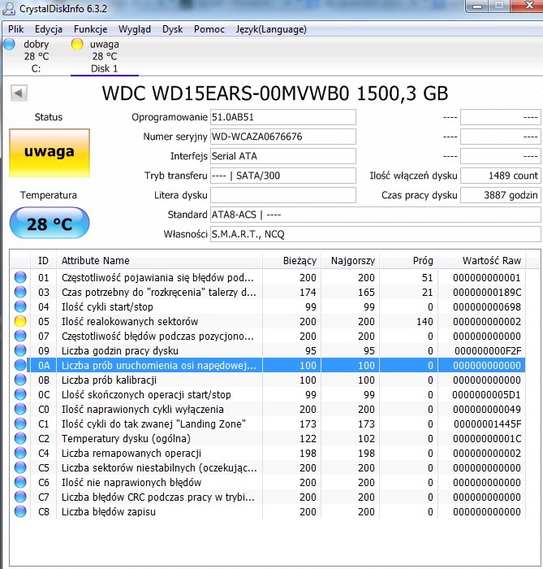543x569 pixels.
Task: Click the blue status orb for disk C:
Action: [9, 44]
